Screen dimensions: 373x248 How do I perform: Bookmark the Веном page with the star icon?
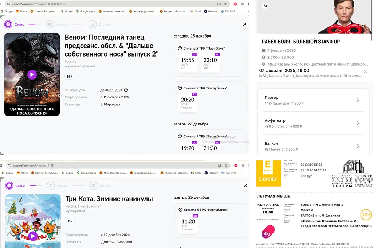(x=225, y=4)
